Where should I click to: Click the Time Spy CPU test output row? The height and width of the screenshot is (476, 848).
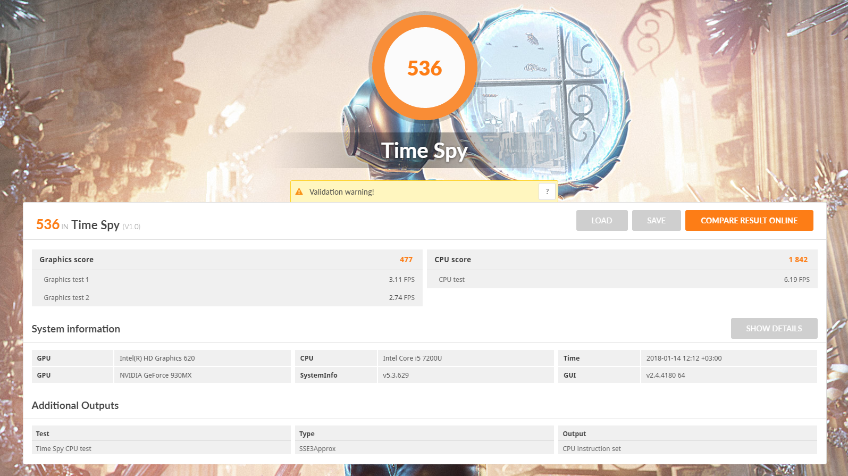[64, 449]
